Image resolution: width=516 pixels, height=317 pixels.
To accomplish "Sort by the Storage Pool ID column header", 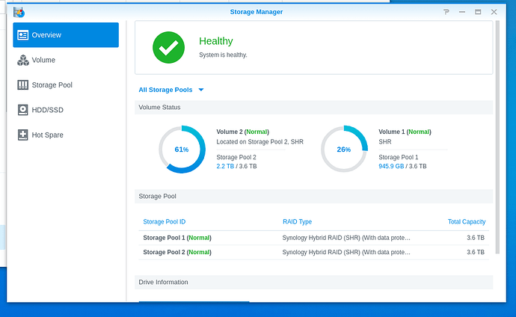I will pyautogui.click(x=165, y=221).
